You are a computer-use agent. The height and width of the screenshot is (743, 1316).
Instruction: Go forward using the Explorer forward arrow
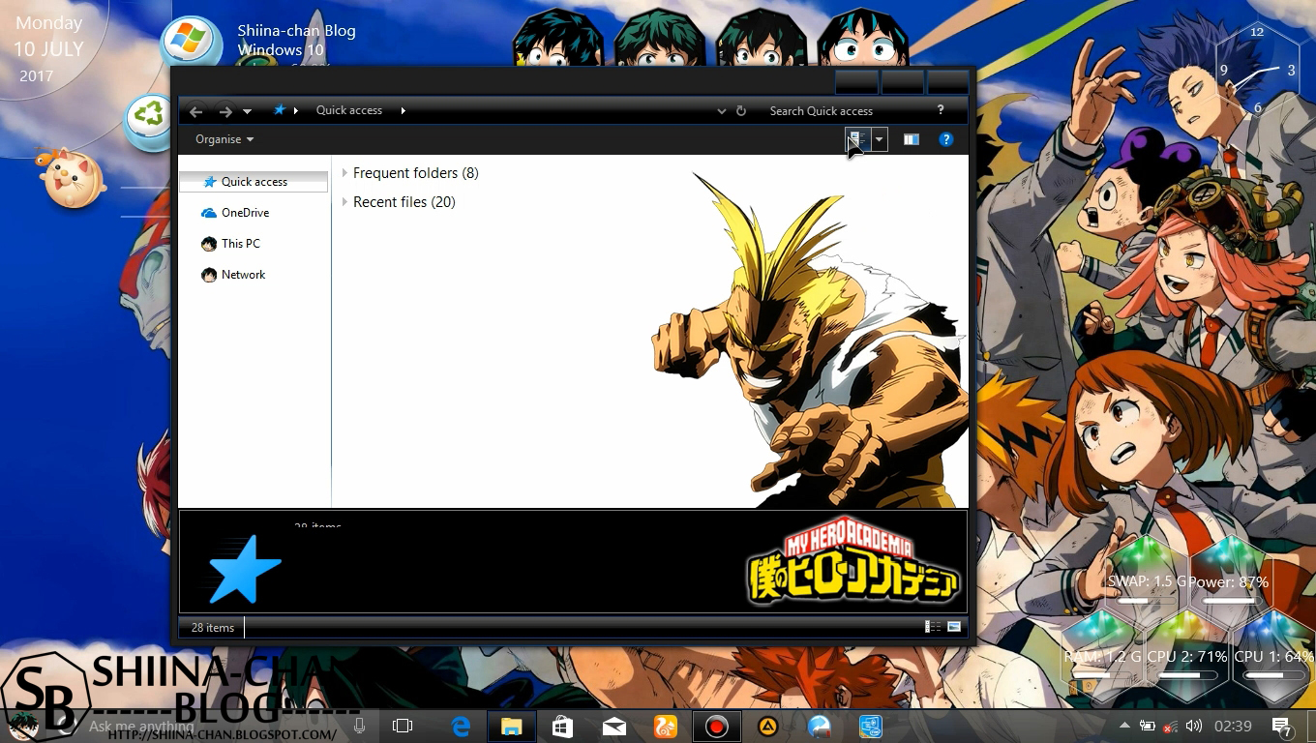coord(225,111)
